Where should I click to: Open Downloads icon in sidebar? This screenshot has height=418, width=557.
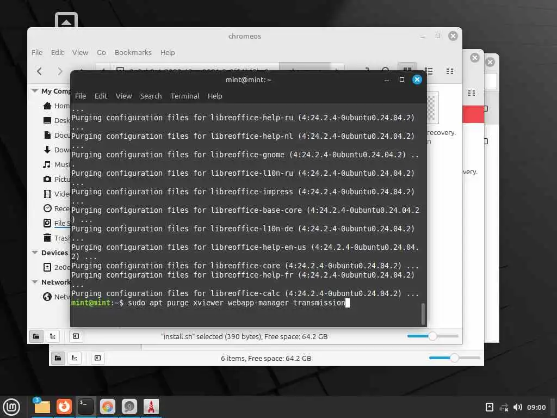click(47, 150)
